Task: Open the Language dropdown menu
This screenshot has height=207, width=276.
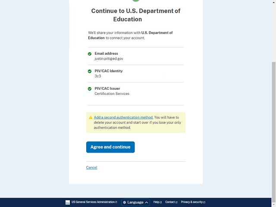Action: coord(135,202)
